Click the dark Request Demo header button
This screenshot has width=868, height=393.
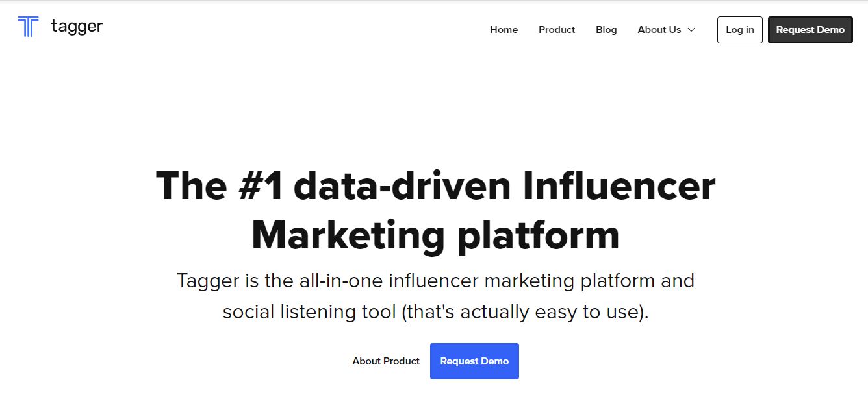tap(810, 30)
